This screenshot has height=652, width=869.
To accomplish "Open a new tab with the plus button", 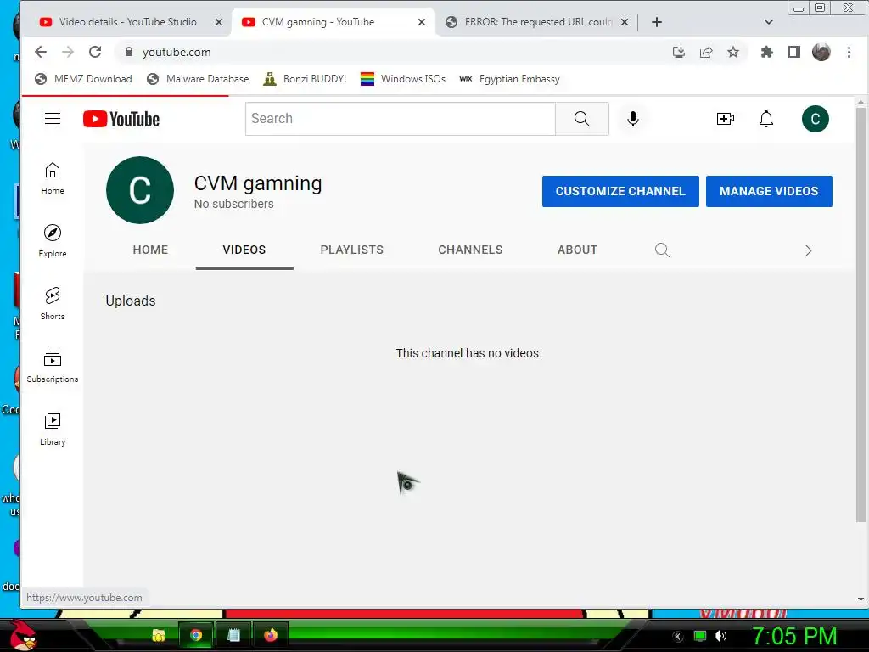I will tap(657, 22).
